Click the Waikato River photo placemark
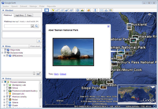Viewport: 158px width, 109px height. click(135, 37)
